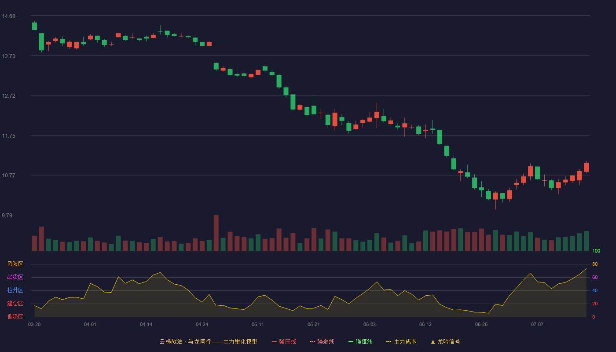Click the green 100 indicator scale value

tap(596, 251)
